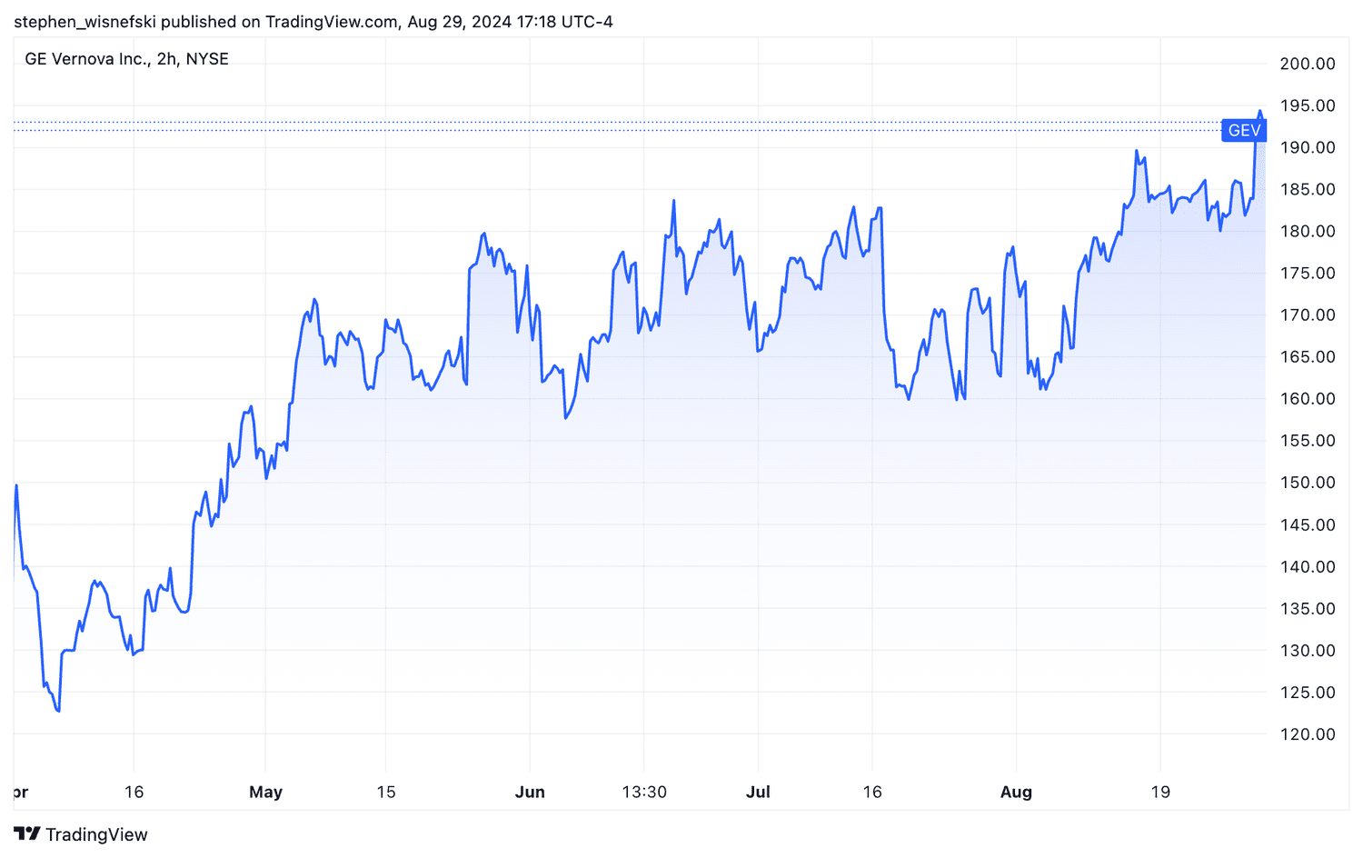Click the Jul label on time axis
1363x858 pixels.
[x=758, y=792]
